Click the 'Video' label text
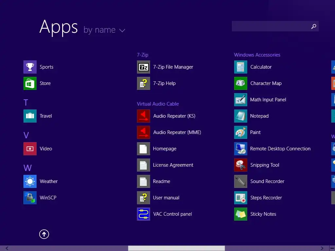 (x=46, y=149)
